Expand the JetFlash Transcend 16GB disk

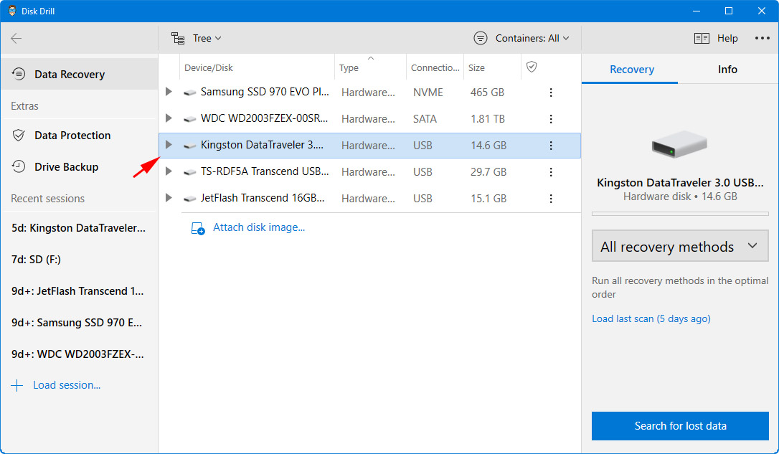pyautogui.click(x=169, y=198)
